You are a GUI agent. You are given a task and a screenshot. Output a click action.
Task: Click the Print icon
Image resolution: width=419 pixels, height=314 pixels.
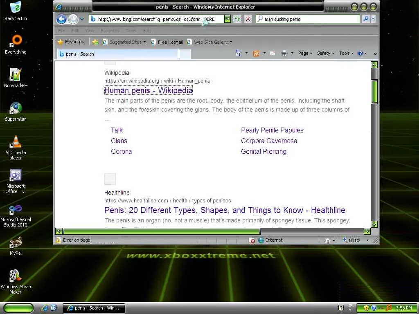coord(284,54)
